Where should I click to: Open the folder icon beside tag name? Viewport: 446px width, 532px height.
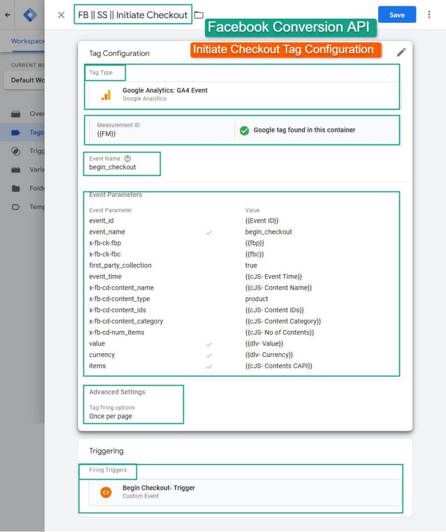pyautogui.click(x=199, y=15)
